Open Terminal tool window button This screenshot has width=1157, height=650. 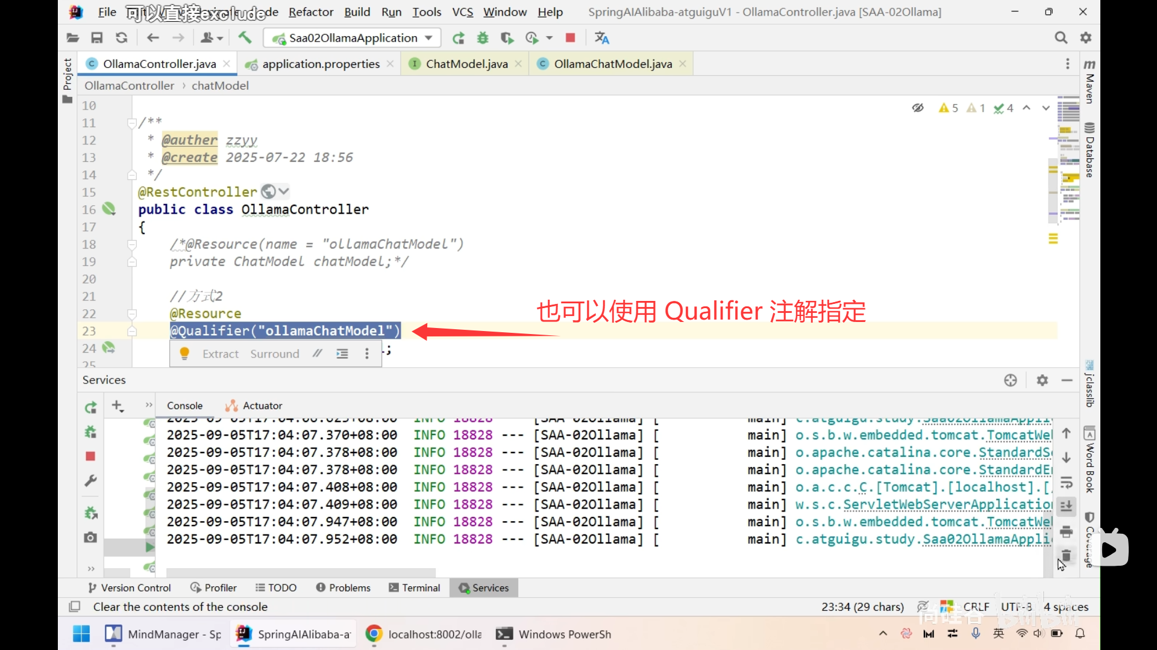(x=415, y=588)
